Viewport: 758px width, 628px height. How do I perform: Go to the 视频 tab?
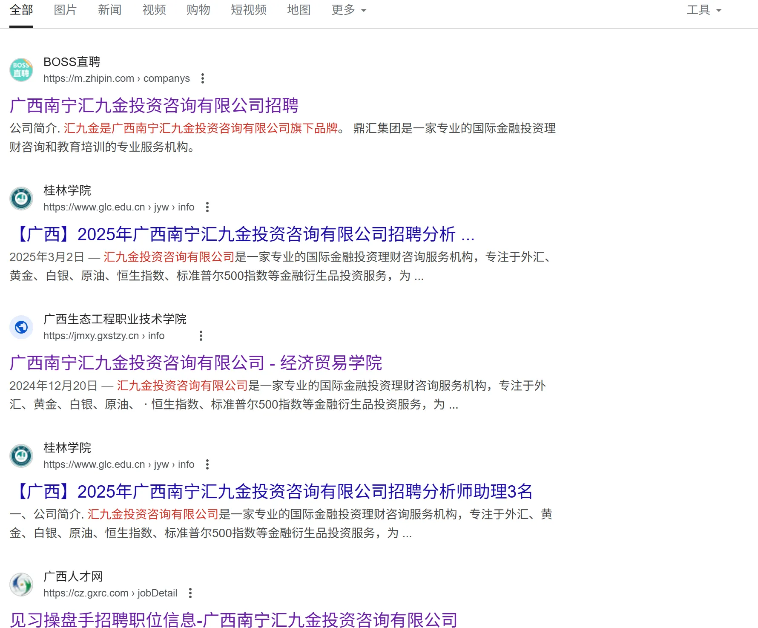154,10
